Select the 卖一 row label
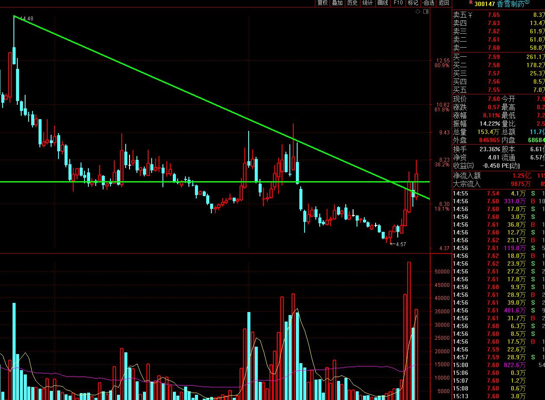Image resolution: width=545 pixels, height=400 pixels. [x=460, y=48]
